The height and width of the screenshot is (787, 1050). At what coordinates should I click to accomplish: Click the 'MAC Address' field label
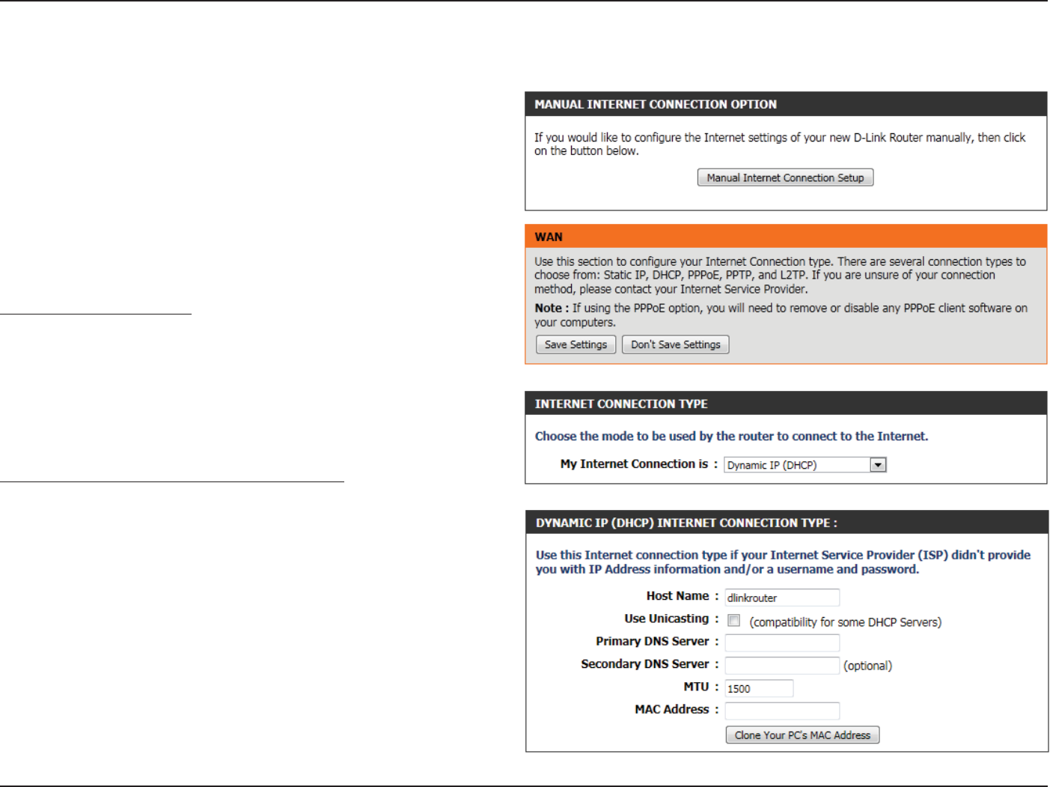pos(671,709)
